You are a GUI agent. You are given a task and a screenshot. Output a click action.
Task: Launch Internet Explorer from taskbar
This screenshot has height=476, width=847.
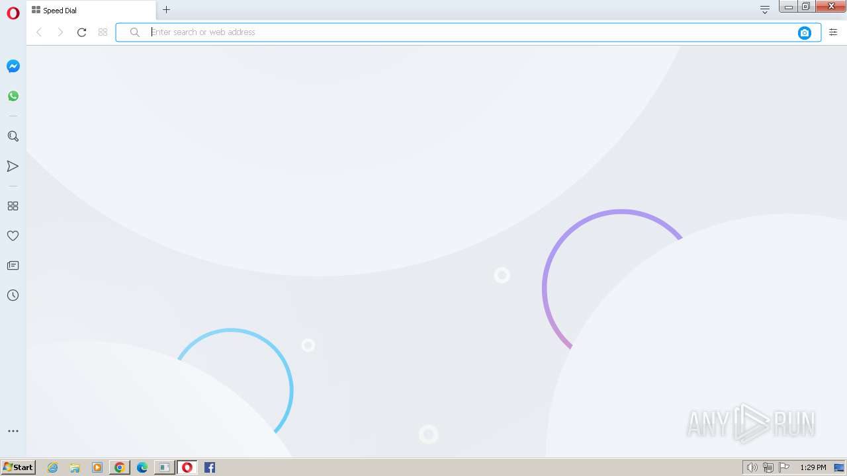click(x=53, y=467)
